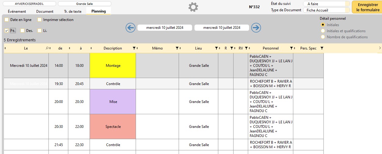Go to next date with right arrow
The width and height of the screenshot is (382, 154).
(x=256, y=28)
